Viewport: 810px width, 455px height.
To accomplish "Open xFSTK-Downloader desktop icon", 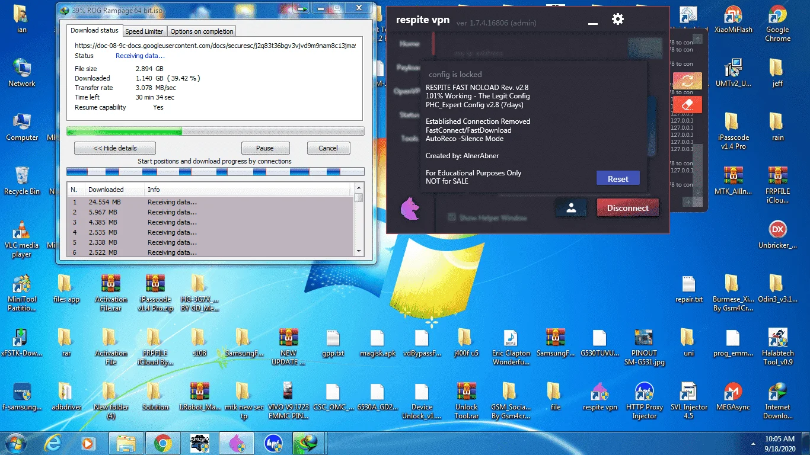I will pyautogui.click(x=22, y=342).
